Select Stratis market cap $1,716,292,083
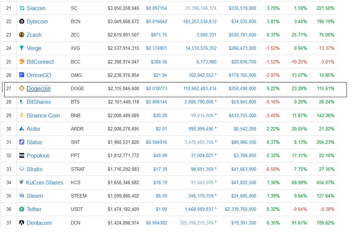357x234 pixels. pyautogui.click(x=124, y=169)
